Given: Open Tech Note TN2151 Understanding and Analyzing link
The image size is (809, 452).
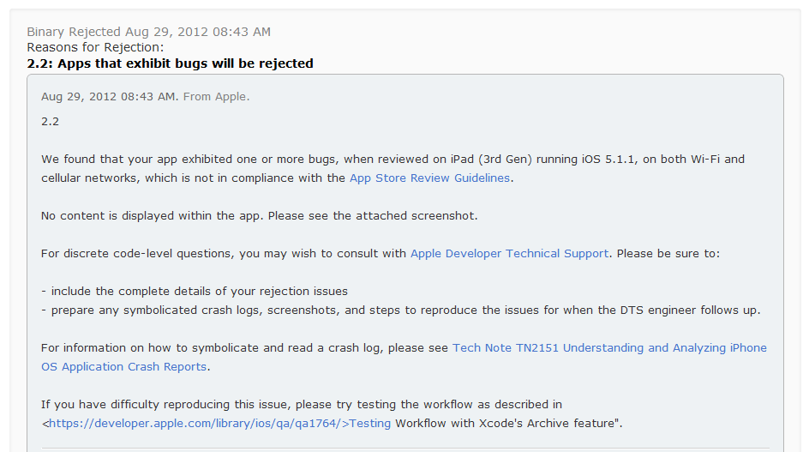Looking at the screenshot, I should [x=609, y=348].
